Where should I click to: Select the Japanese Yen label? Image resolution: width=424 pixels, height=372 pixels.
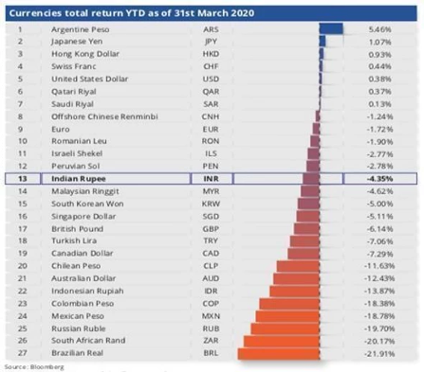pos(77,42)
